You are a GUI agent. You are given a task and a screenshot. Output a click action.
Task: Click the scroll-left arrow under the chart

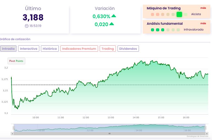tap(12, 134)
